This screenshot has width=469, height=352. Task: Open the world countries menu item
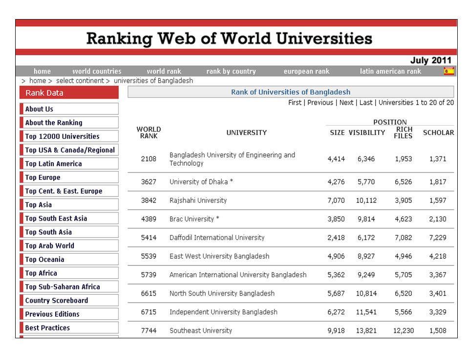[x=97, y=71]
